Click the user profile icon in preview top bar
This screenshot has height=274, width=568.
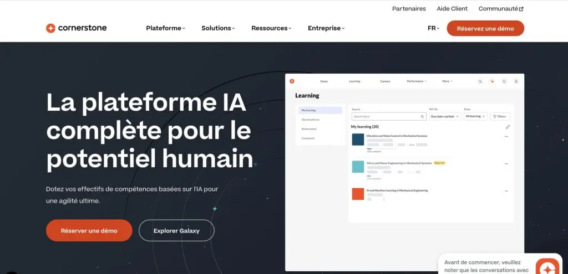(516, 81)
